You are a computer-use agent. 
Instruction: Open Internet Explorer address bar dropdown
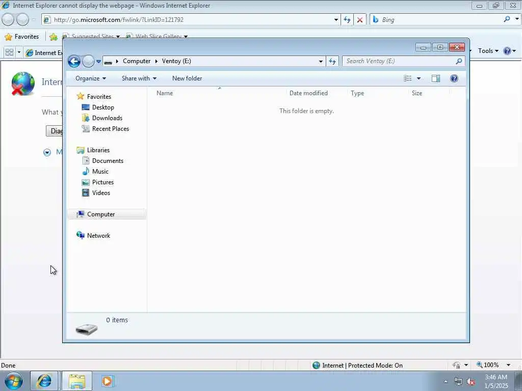[336, 20]
